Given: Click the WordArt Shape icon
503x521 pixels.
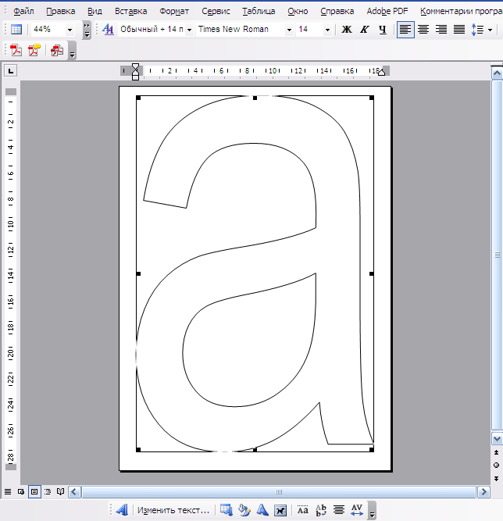Looking at the screenshot, I should 262,510.
